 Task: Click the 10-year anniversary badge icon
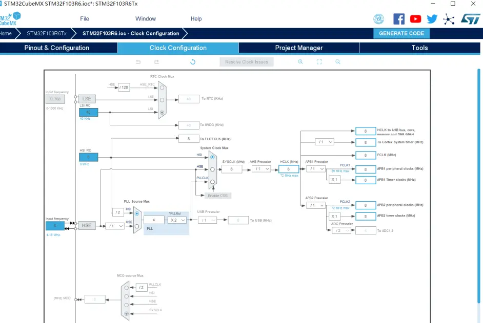click(378, 19)
